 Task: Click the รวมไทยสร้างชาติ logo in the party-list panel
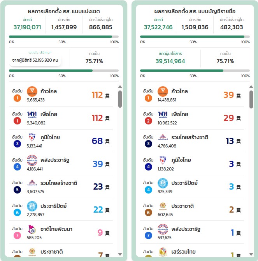pos(163,137)
